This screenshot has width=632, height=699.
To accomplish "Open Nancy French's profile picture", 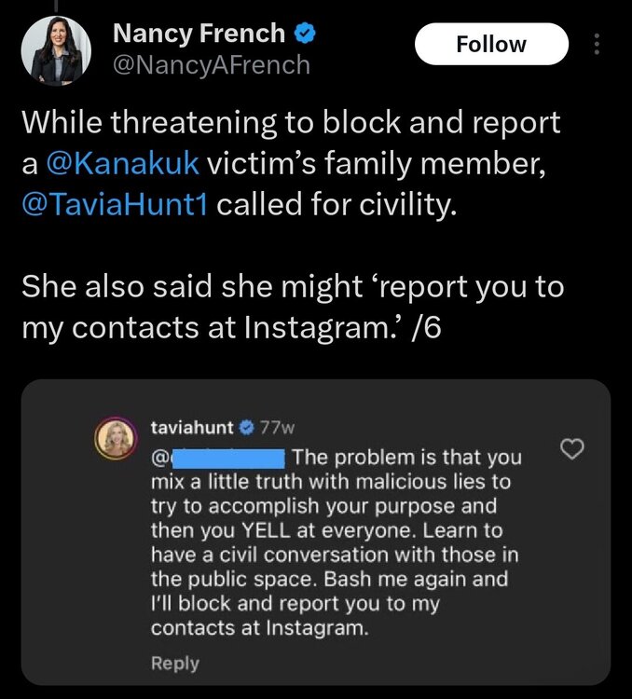I will click(x=54, y=52).
